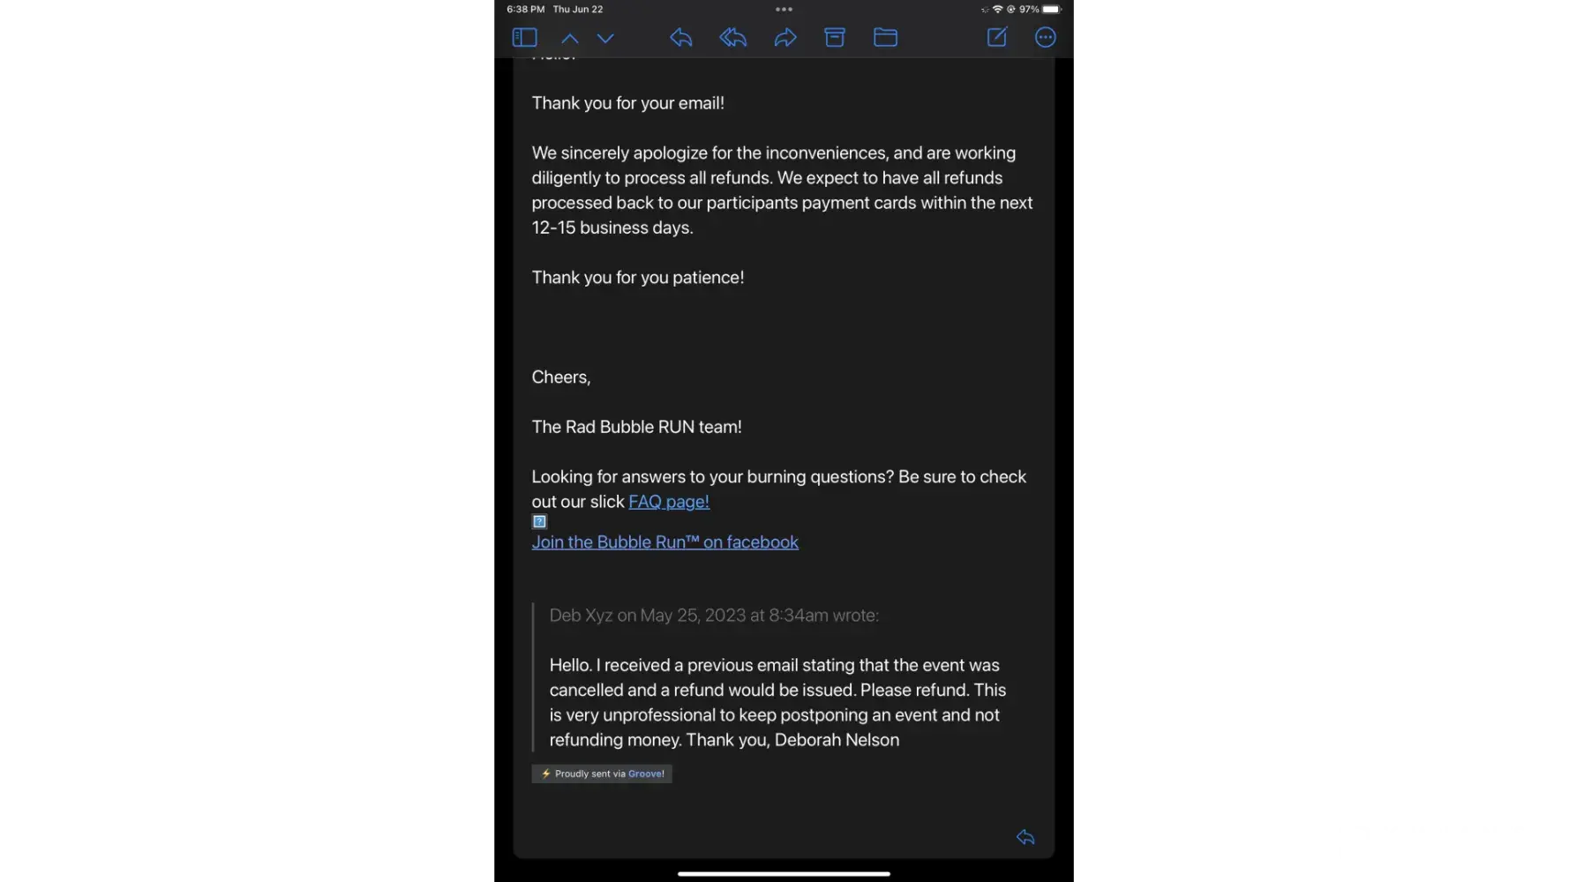Image resolution: width=1569 pixels, height=882 pixels.
Task: Tap the 'Thank you for your email!' line
Action: [628, 103]
